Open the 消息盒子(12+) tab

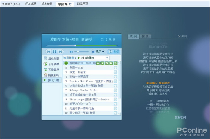pyautogui.click(x=11, y=4)
